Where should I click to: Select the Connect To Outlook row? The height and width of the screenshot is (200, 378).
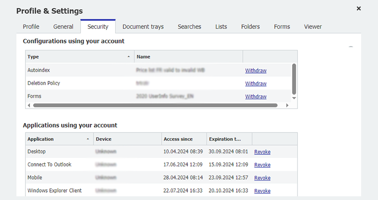tap(161, 164)
